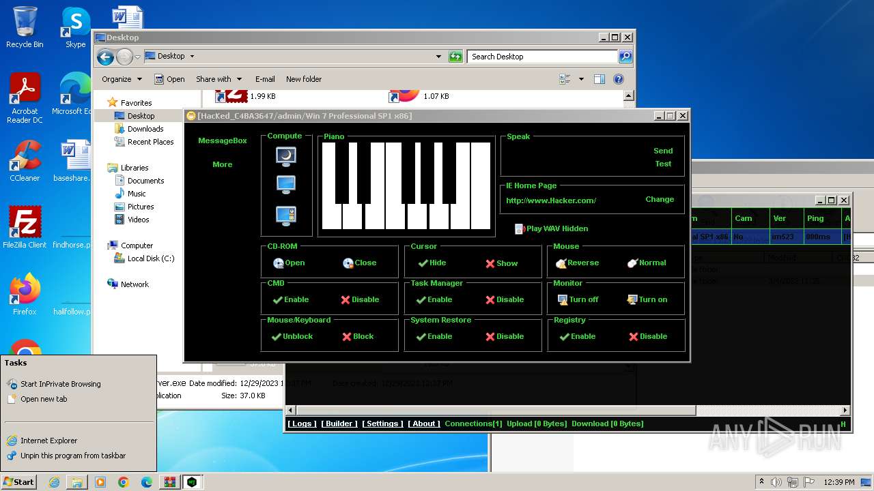Click E-mail in Explorer toolbar
This screenshot has height=491, width=874.
pyautogui.click(x=265, y=79)
